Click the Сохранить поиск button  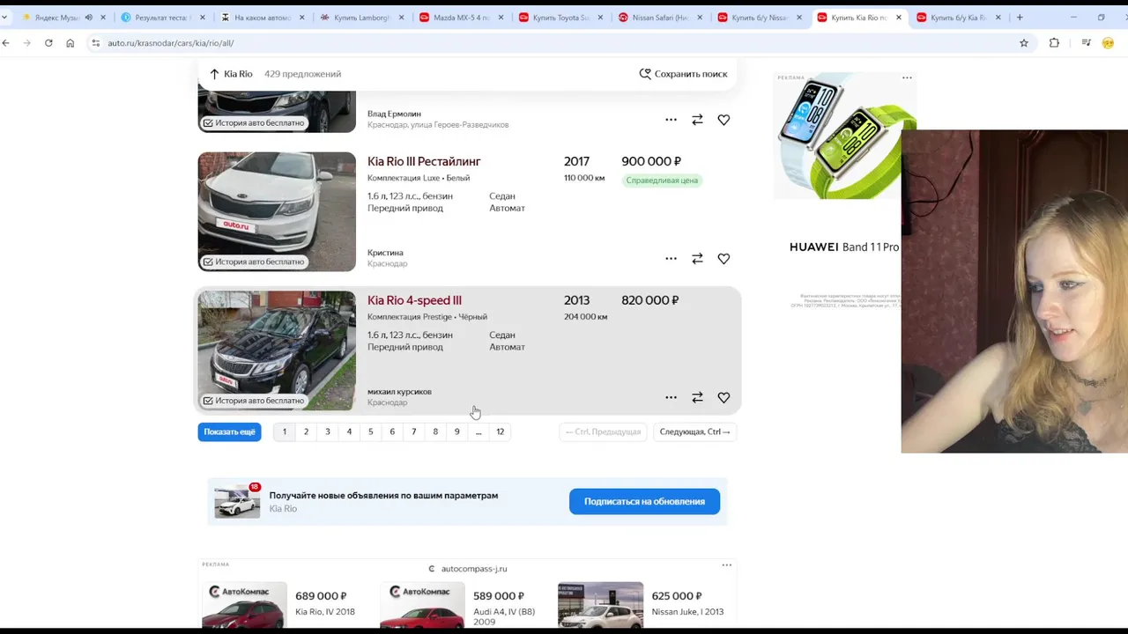[x=683, y=74]
